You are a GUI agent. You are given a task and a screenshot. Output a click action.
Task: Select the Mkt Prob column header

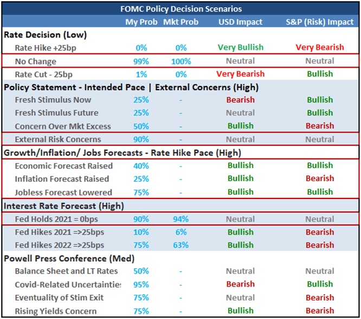click(181, 22)
